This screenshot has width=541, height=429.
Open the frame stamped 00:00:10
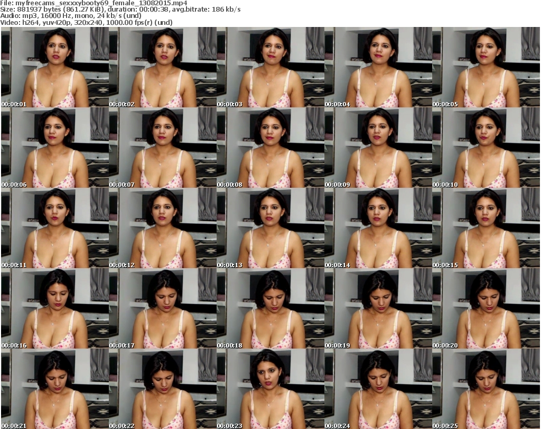pyautogui.click(x=486, y=148)
